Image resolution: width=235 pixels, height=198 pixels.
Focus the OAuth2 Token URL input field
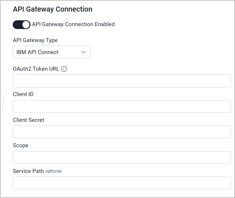tap(122, 81)
